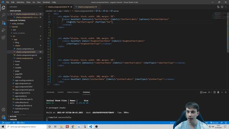Click the Explorer more actions ellipsis

pyautogui.click(x=40, y=7)
